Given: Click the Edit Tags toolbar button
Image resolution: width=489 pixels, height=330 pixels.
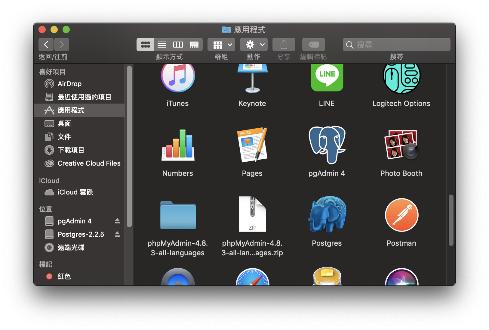Looking at the screenshot, I should coord(314,45).
